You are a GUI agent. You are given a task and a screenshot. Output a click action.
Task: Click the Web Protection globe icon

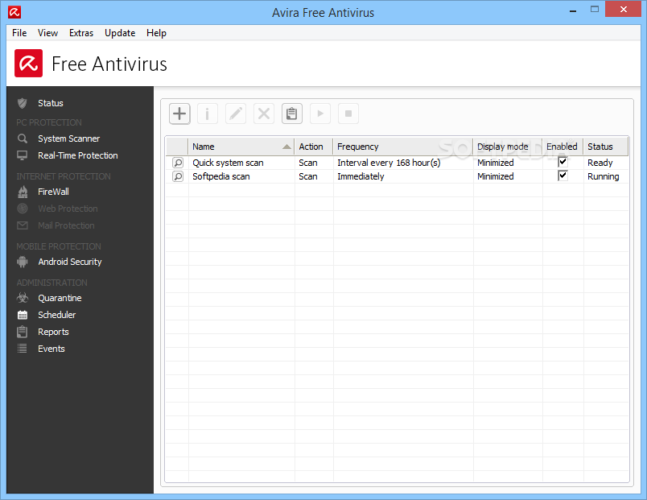tap(23, 209)
